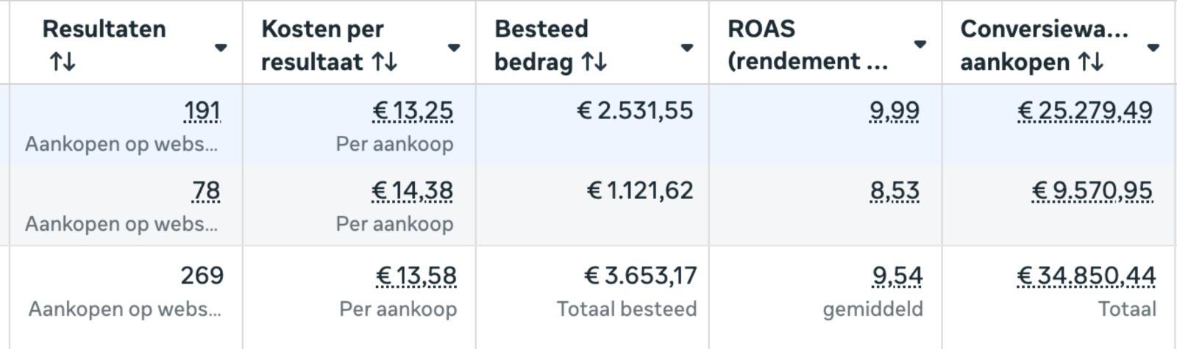This screenshot has width=1177, height=349.
Task: Open the ROAS column dropdown caret
Action: point(920,44)
